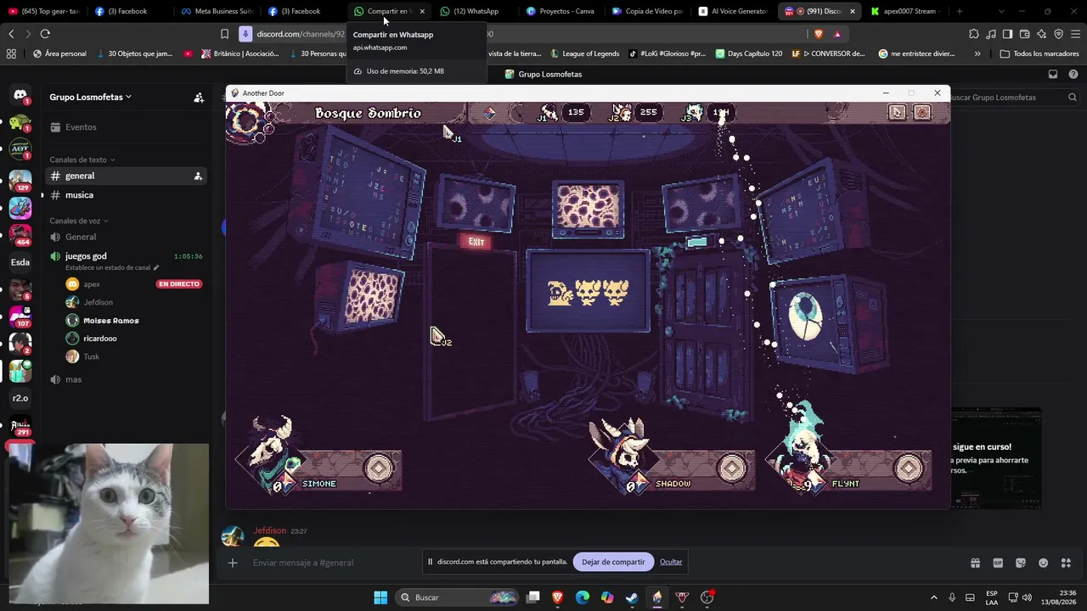Switch to Proyectos - Canva tab
This screenshot has width=1087, height=611.
click(560, 11)
